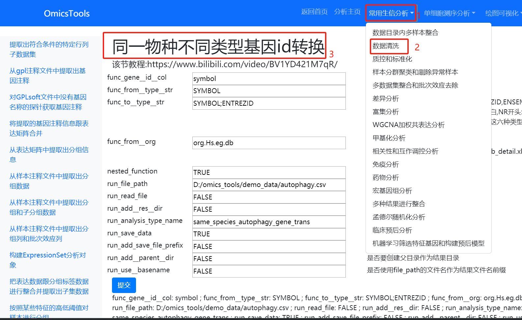Expand the 绘图可视化 dropdown
This screenshot has height=320, width=522.
pyautogui.click(x=503, y=13)
